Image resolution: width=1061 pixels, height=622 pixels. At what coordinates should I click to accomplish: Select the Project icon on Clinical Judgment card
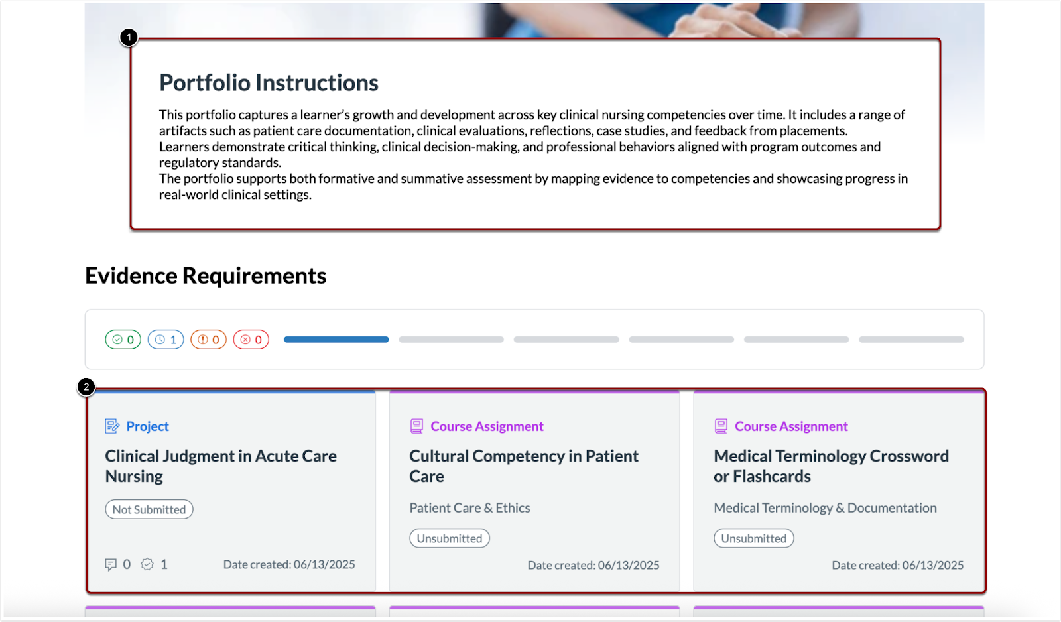tap(112, 426)
